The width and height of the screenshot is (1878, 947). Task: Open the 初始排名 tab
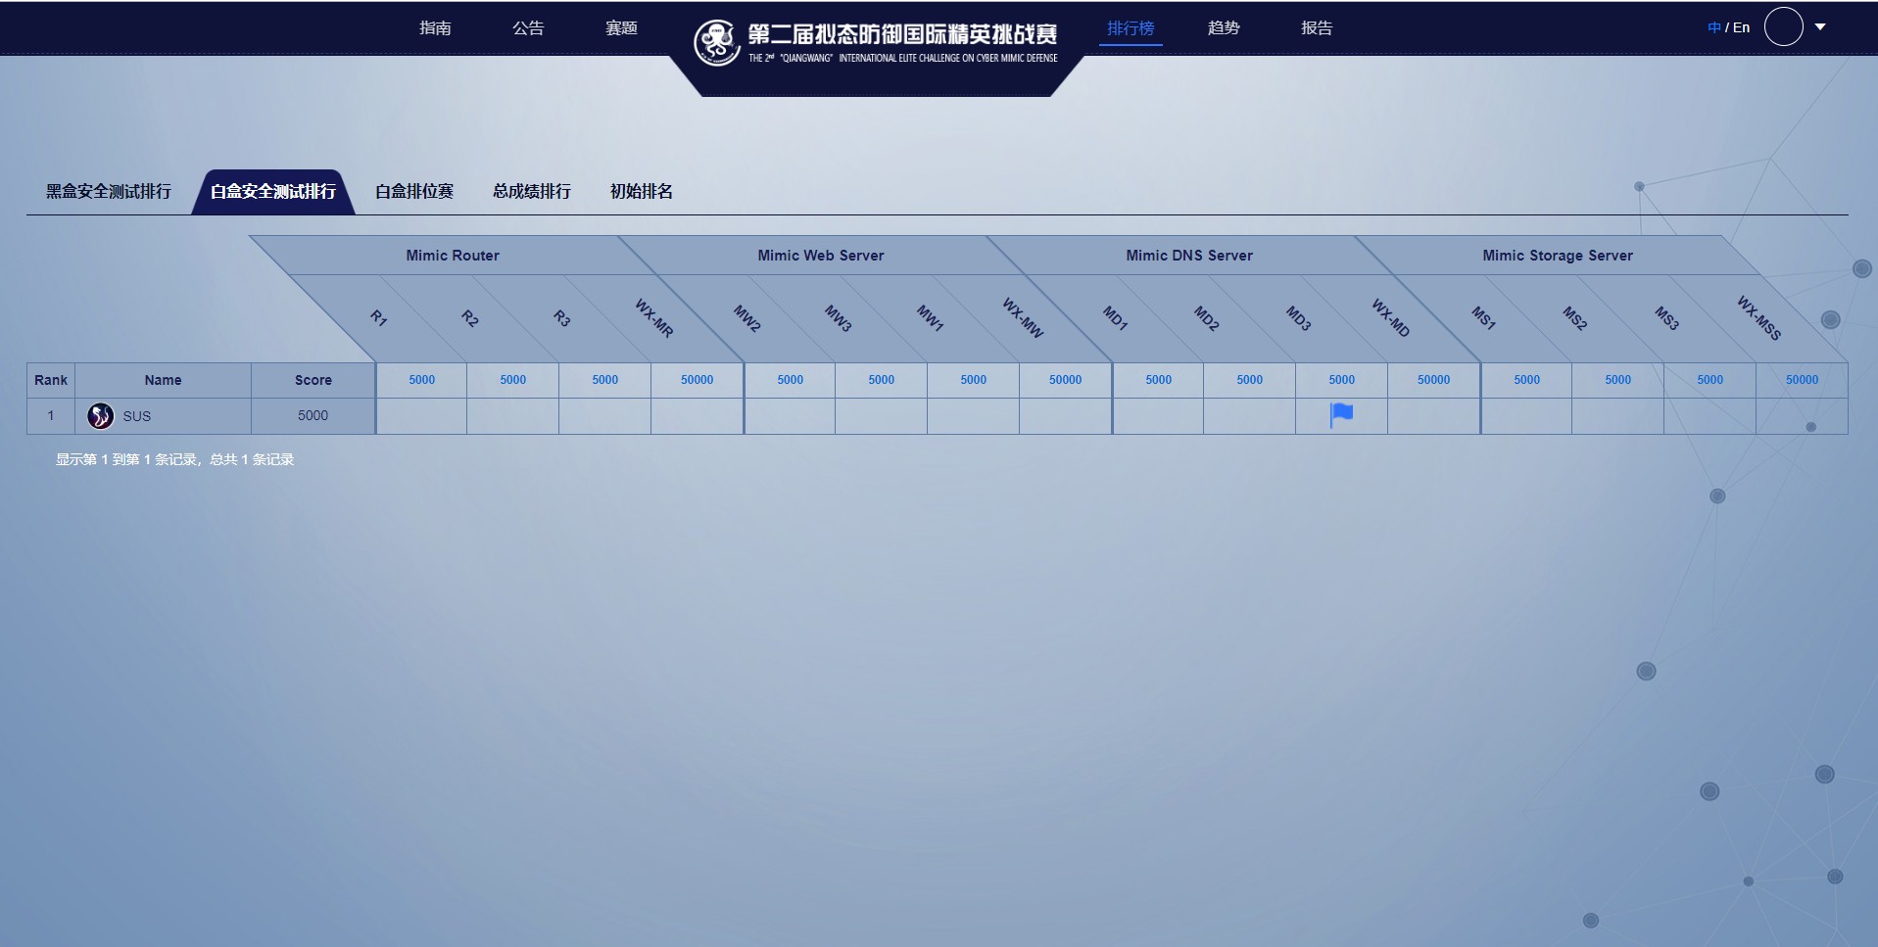pos(642,192)
